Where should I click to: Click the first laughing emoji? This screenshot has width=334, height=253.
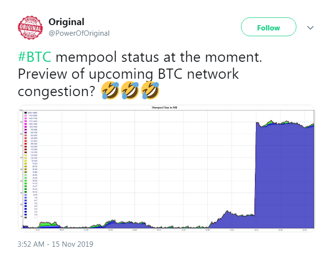pyautogui.click(x=110, y=90)
